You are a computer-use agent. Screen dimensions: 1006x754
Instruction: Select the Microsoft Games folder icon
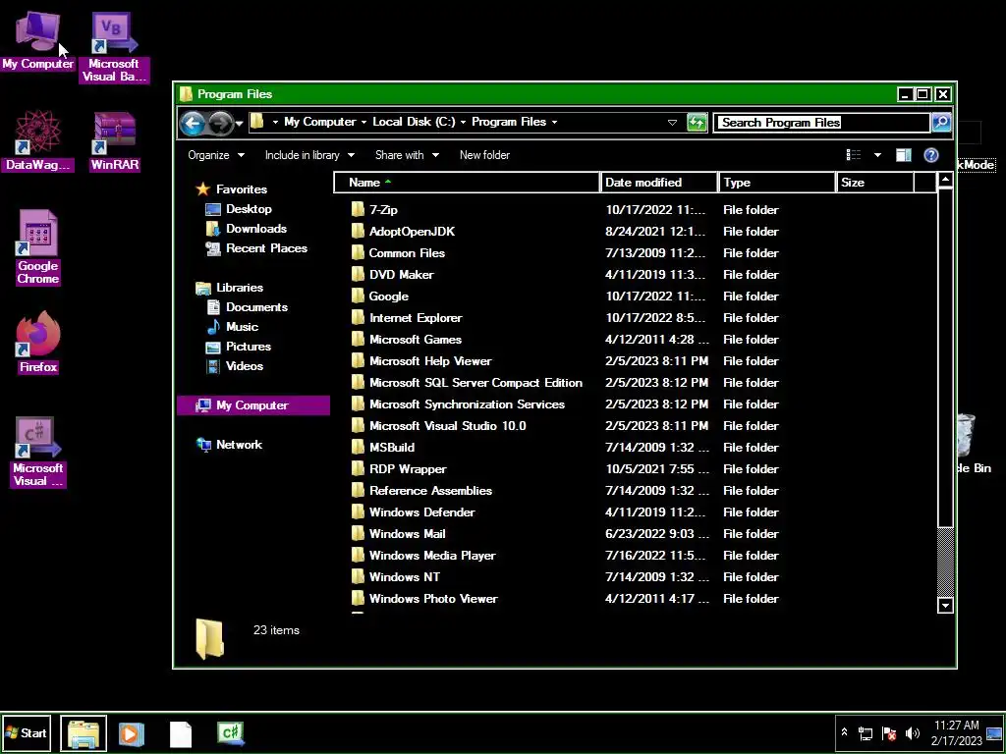(358, 339)
